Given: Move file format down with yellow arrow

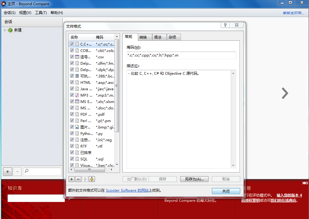Looking at the screenshot, I should click(x=92, y=179).
